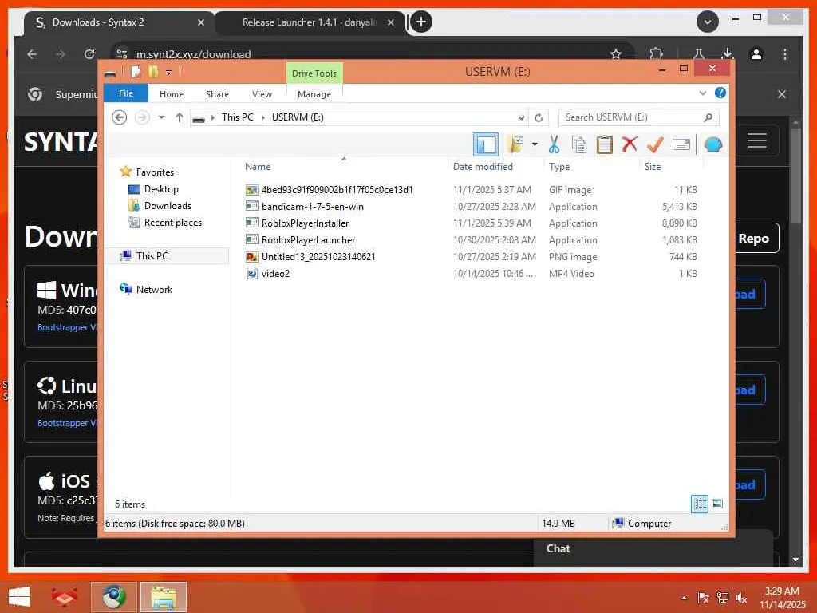Open new tab in browser window

pos(421,22)
